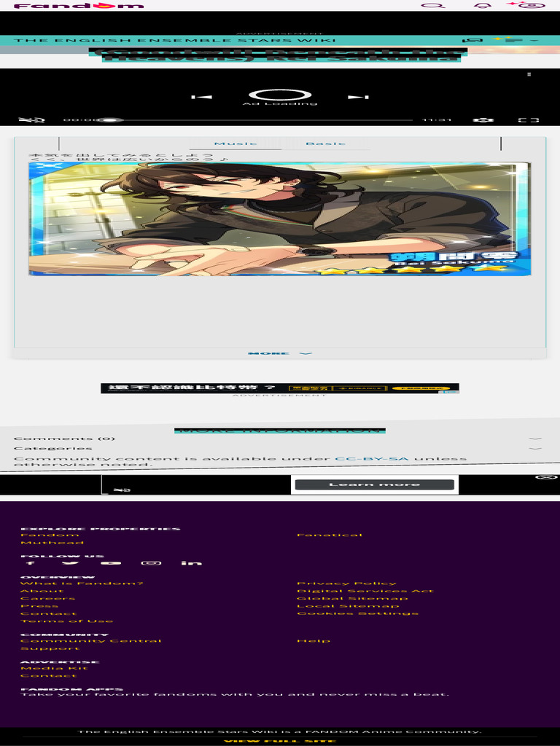Open the Privacy Policy link

[x=346, y=584]
